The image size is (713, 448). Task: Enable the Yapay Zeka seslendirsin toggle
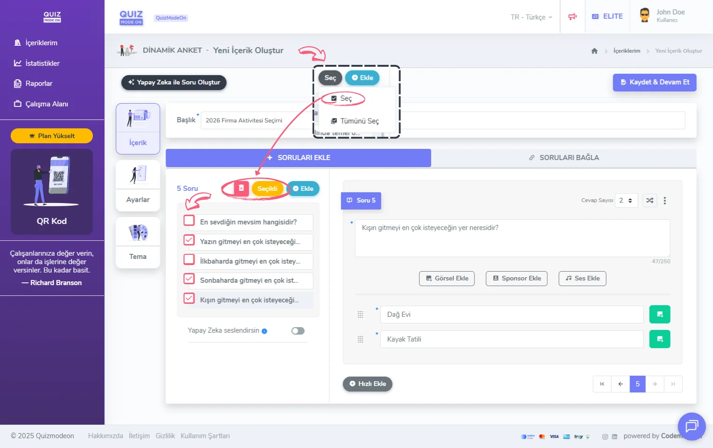[298, 331]
